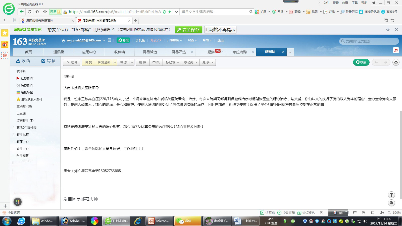Open the 移动到 dropdown menu
The height and width of the screenshot is (226, 402).
click(190, 62)
